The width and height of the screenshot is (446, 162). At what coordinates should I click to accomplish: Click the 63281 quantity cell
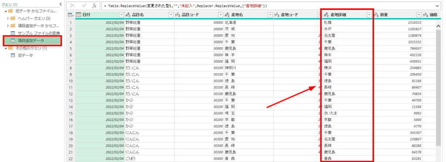pos(397,159)
